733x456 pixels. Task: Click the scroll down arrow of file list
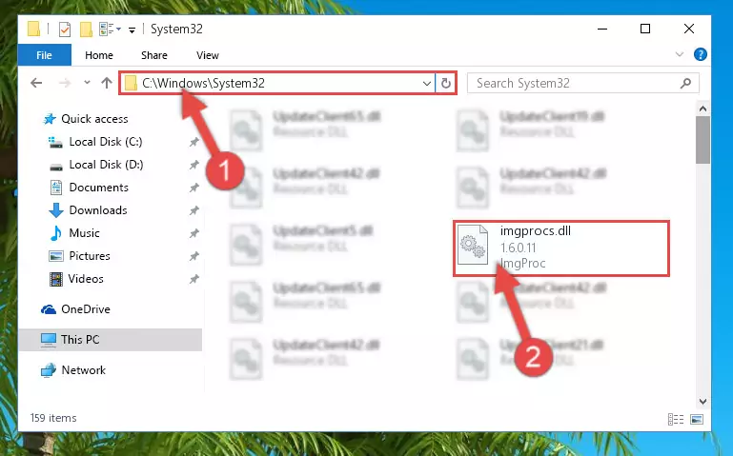[x=702, y=402]
